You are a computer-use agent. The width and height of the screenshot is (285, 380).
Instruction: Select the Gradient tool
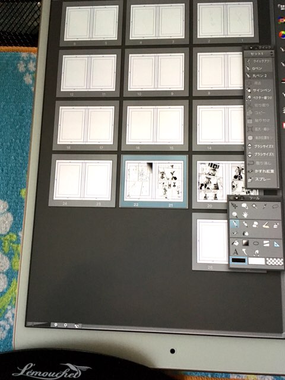pos(245,243)
